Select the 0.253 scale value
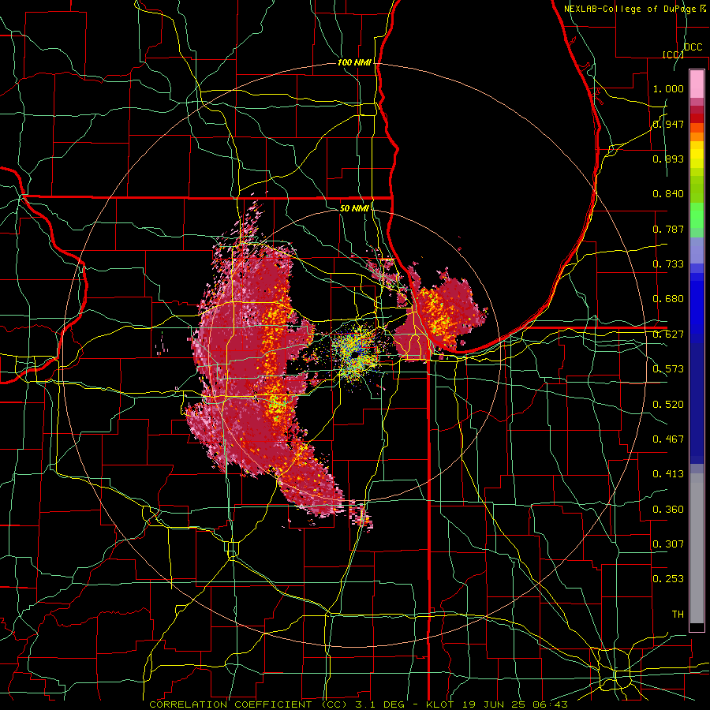The height and width of the screenshot is (710, 710). [668, 579]
